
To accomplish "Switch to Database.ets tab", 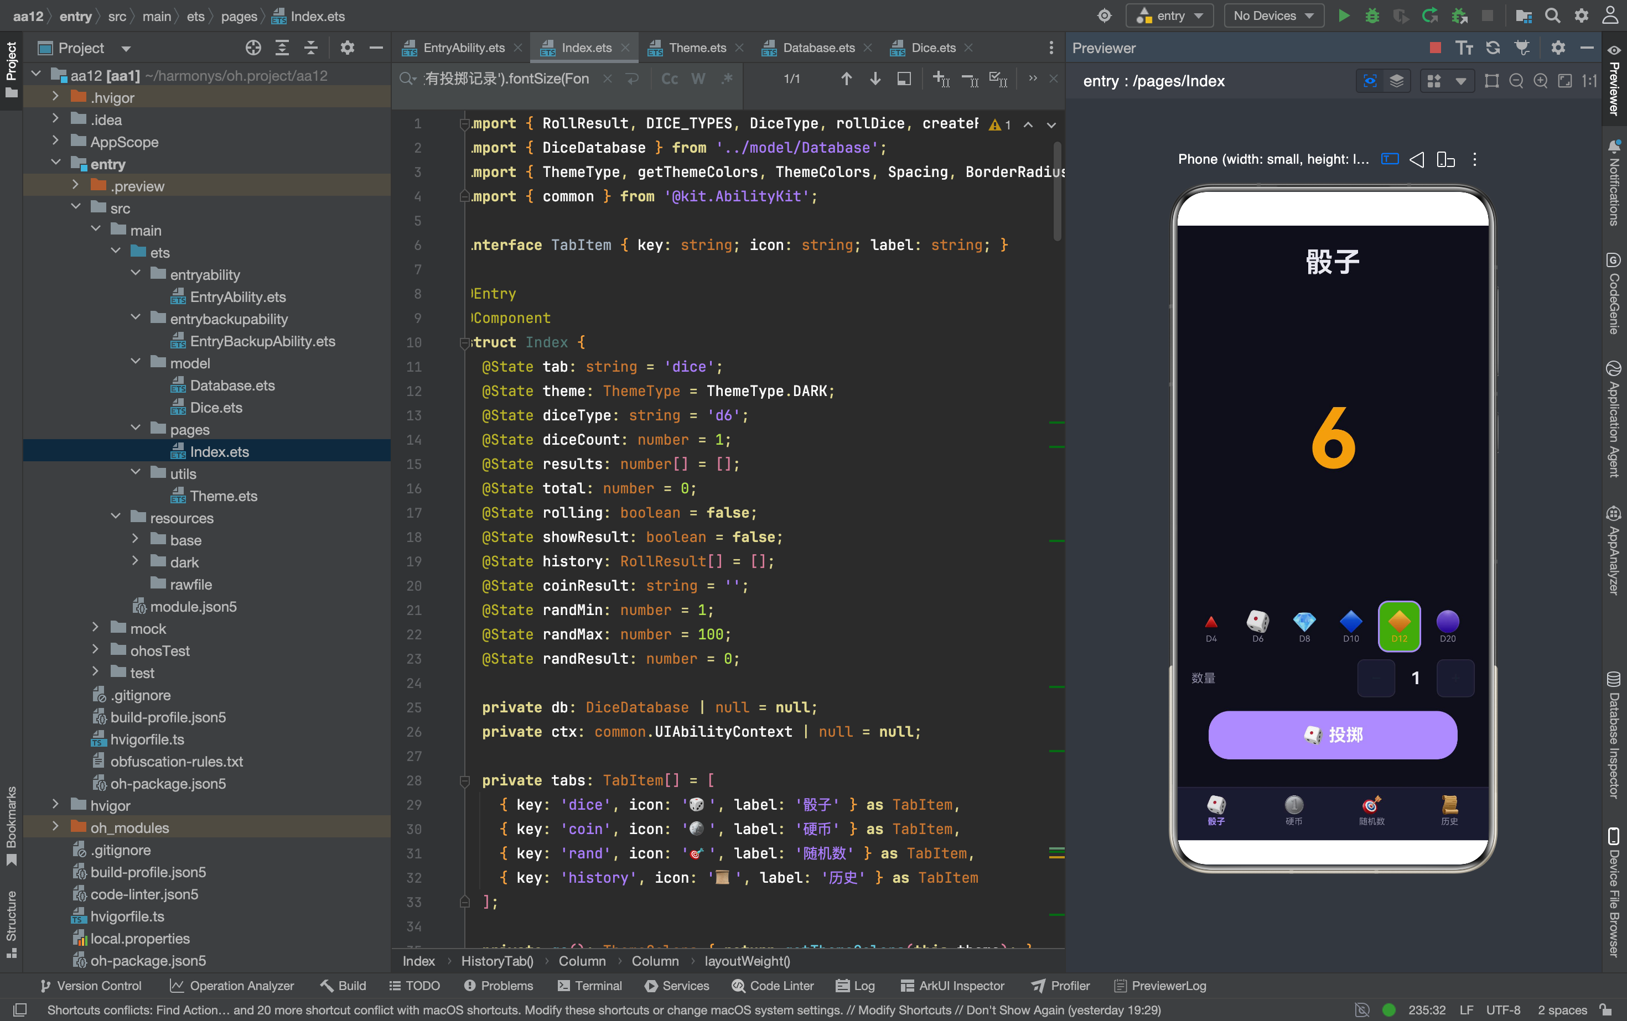I will (819, 48).
